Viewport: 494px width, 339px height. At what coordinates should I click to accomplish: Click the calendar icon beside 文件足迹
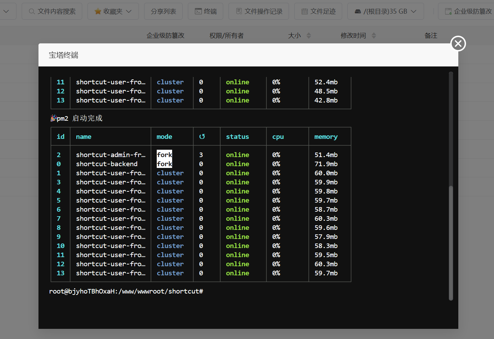click(305, 12)
